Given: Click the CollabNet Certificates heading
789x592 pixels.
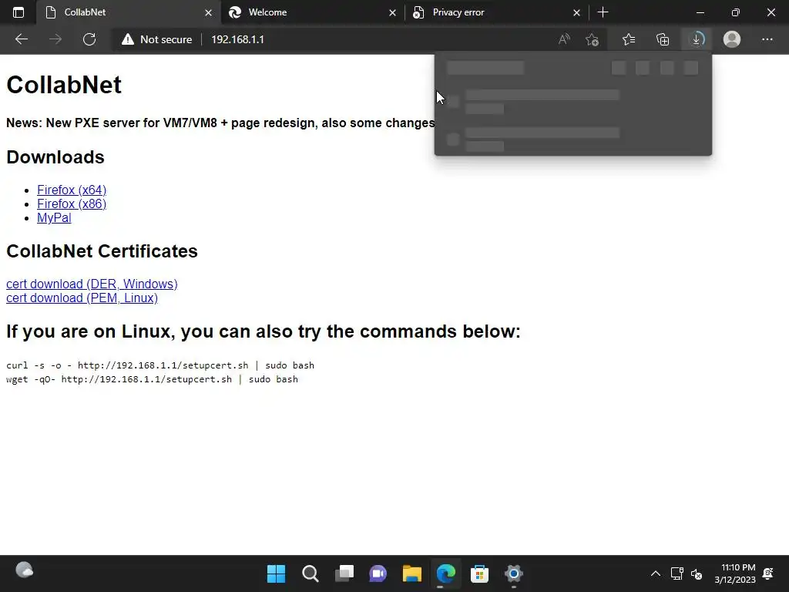Looking at the screenshot, I should point(102,251).
